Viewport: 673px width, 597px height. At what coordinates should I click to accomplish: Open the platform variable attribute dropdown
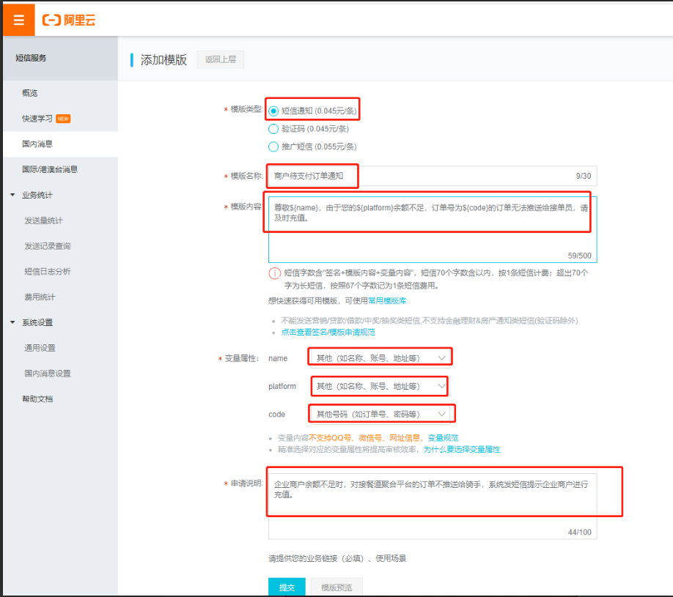pos(380,386)
